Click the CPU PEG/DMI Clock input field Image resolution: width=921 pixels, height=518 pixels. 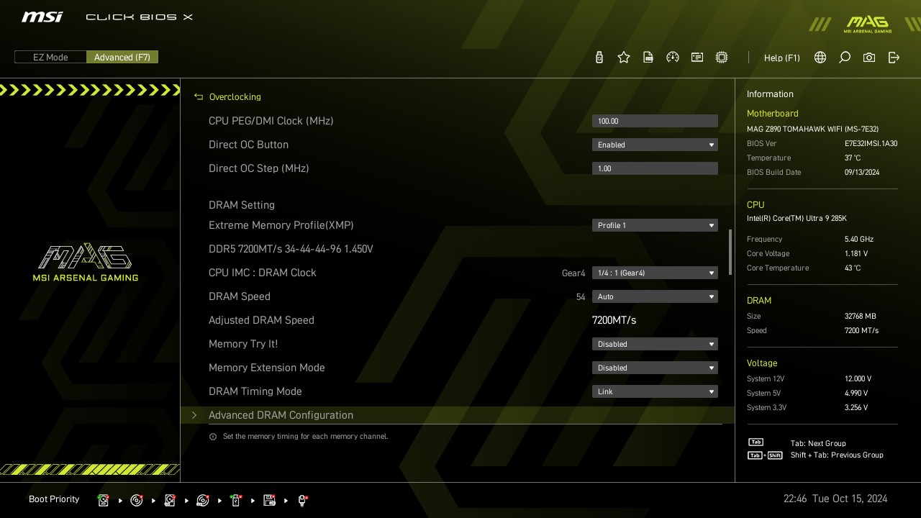click(x=655, y=121)
